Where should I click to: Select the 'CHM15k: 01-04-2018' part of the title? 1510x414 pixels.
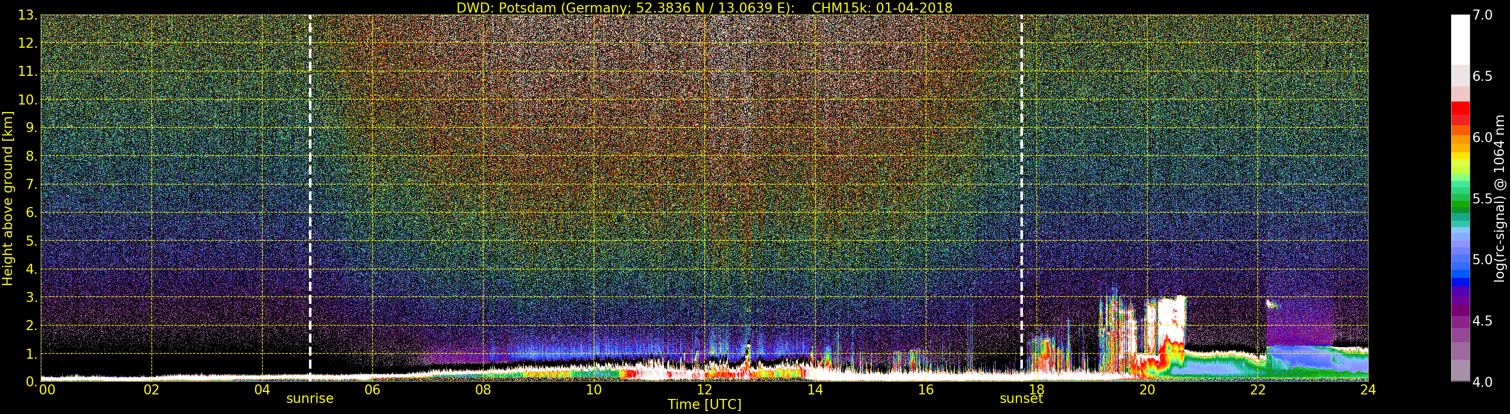pos(882,8)
